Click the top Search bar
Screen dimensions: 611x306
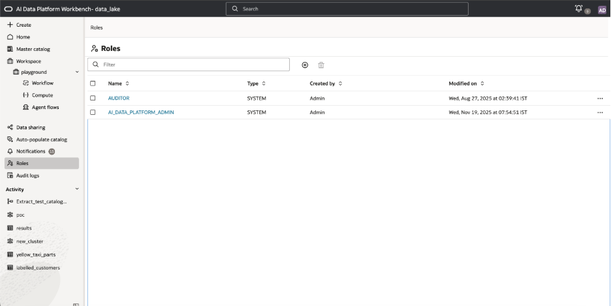pos(347,9)
